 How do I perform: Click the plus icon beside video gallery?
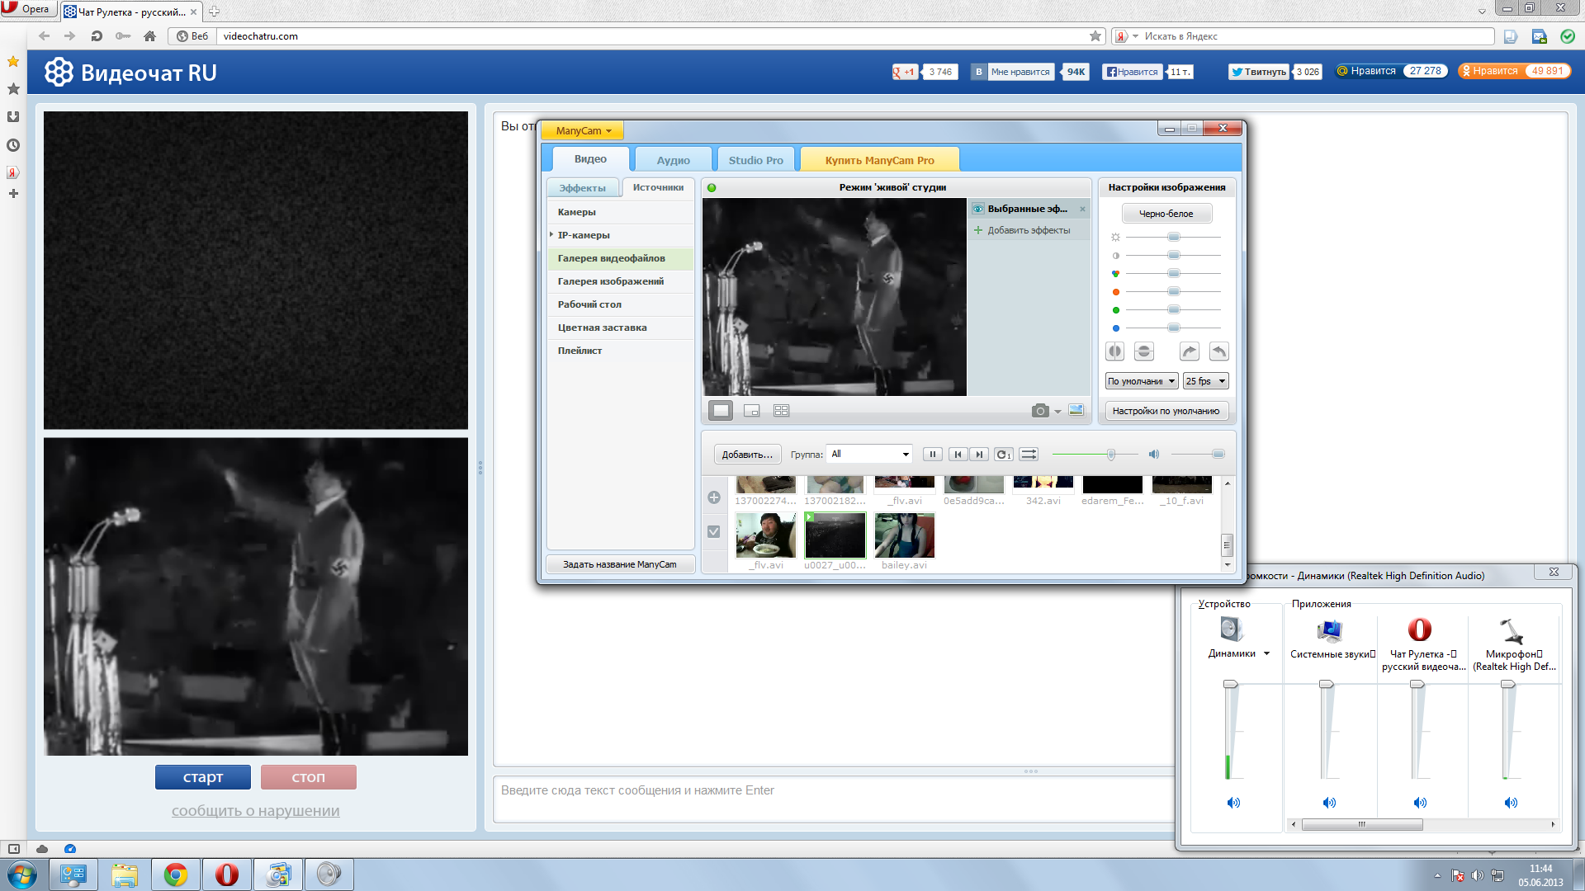coord(714,497)
